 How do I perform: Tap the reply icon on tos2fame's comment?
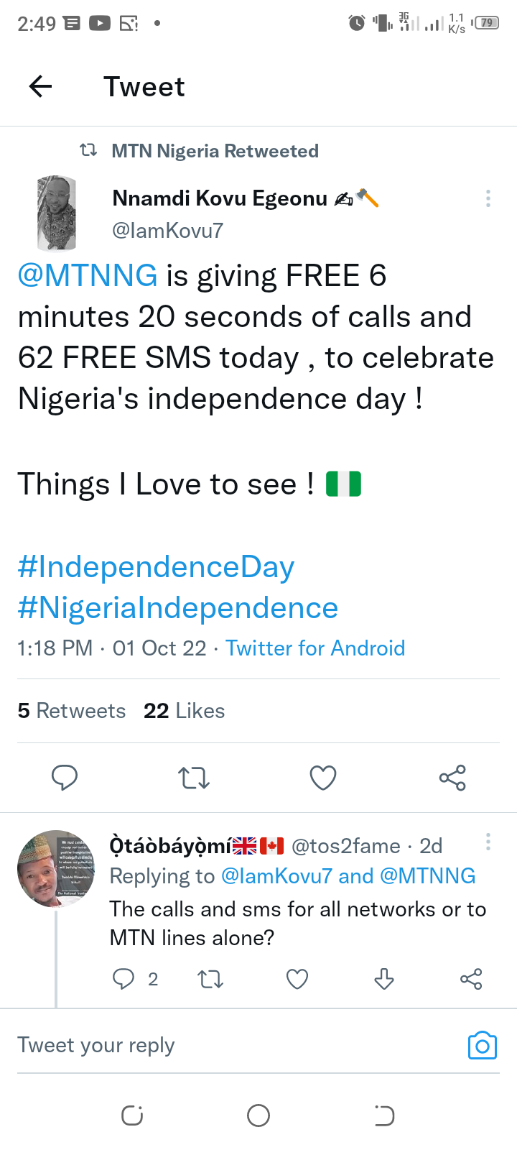(124, 979)
